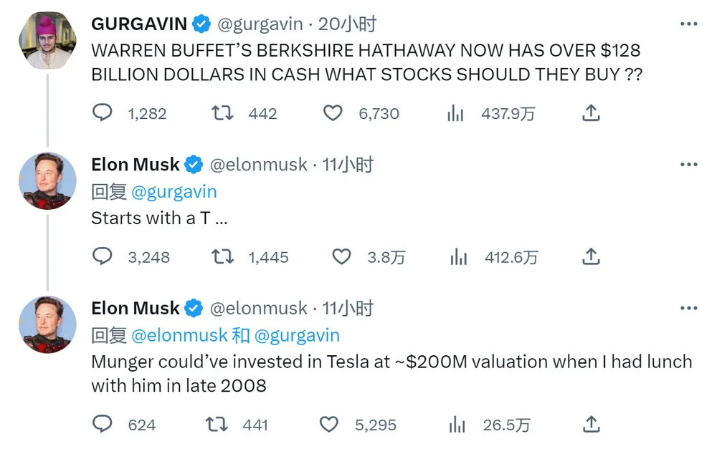View analytics for GURGAVIN's 437.9万 views tweet
Image resolution: width=717 pixels, height=449 pixels.
coord(455,113)
